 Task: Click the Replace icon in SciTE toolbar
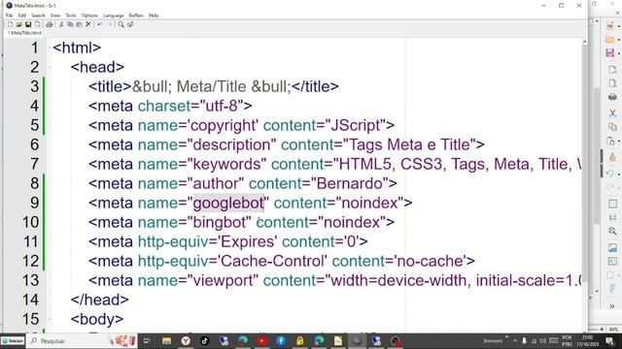coord(130,24)
